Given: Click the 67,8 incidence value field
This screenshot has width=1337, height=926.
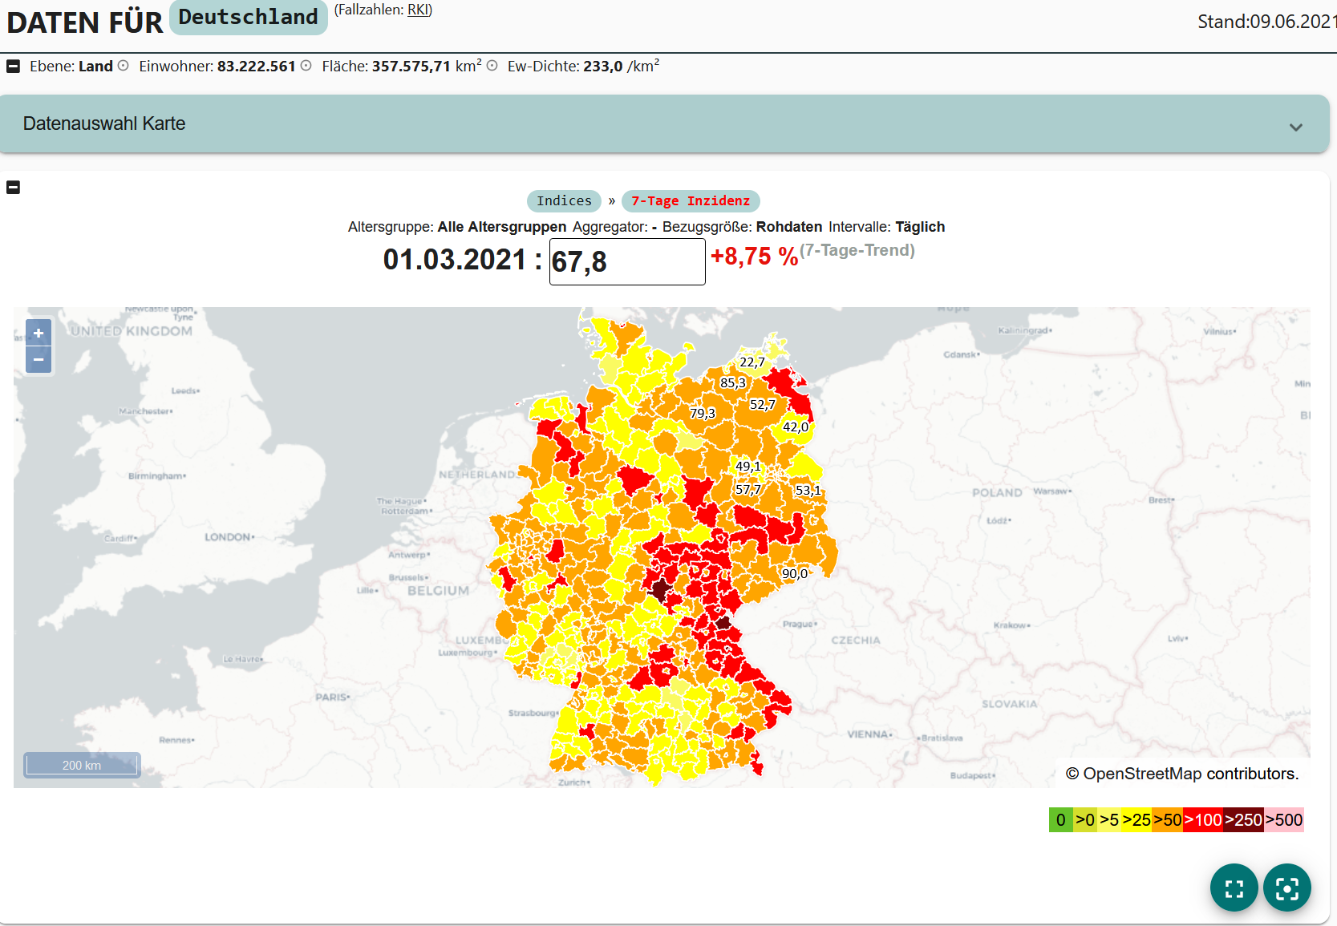Looking at the screenshot, I should tap(627, 261).
